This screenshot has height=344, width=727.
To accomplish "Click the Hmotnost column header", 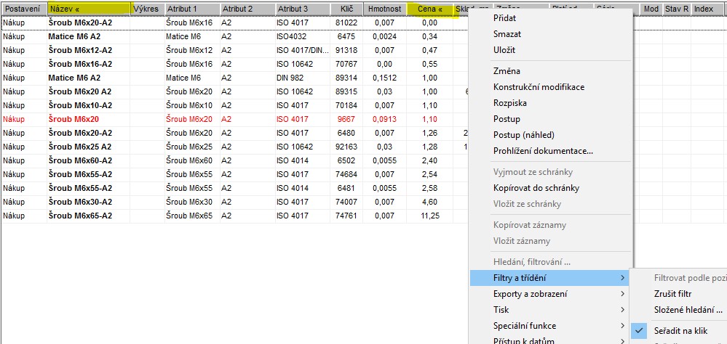I will click(x=384, y=9).
